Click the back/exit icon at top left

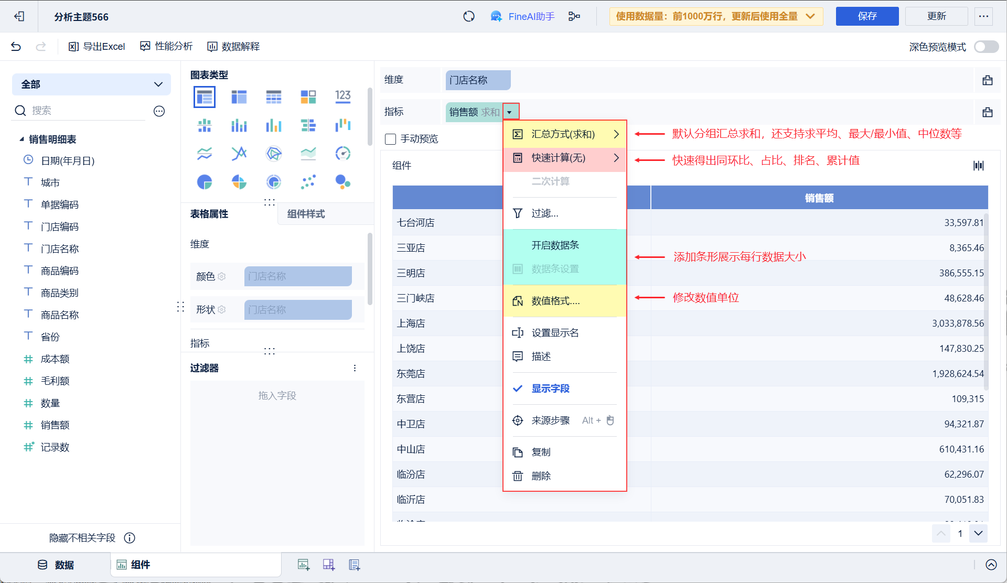[x=19, y=16]
